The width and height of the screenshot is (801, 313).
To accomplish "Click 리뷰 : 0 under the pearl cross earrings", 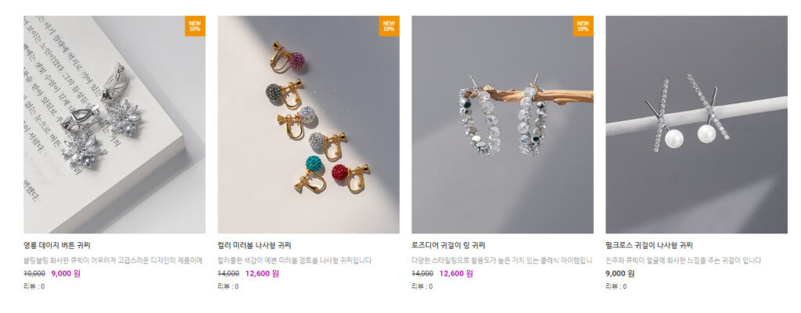I will click(616, 286).
